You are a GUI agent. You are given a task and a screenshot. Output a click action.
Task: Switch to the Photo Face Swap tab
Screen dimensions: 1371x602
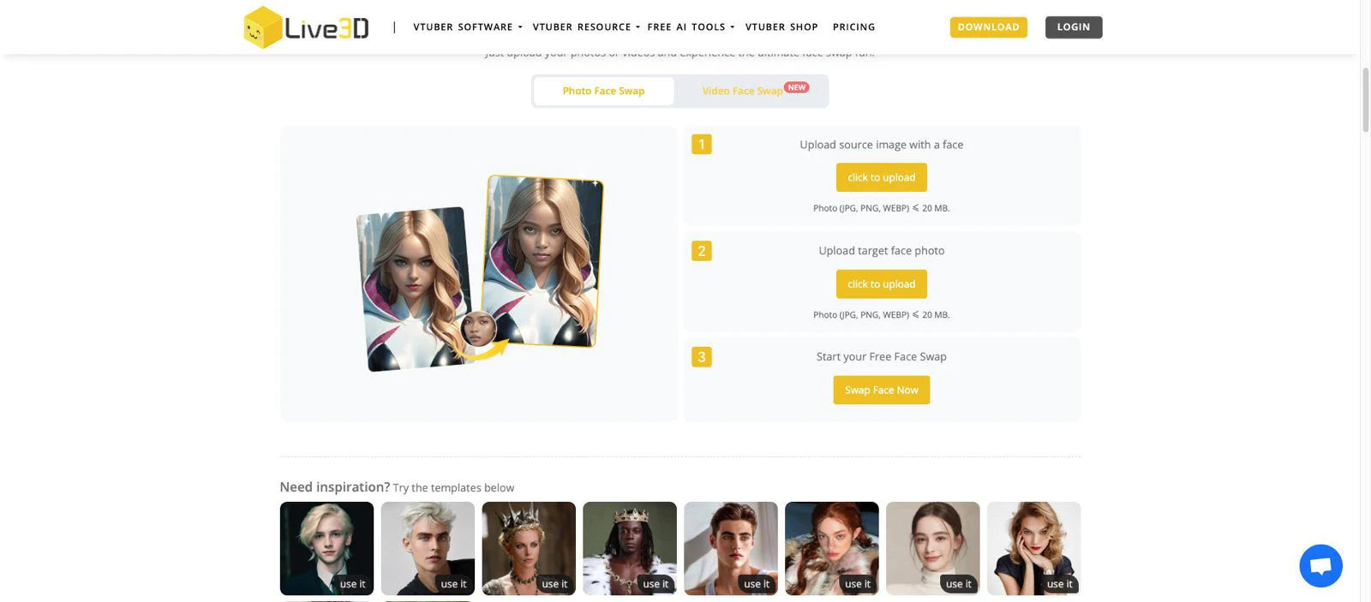click(603, 91)
